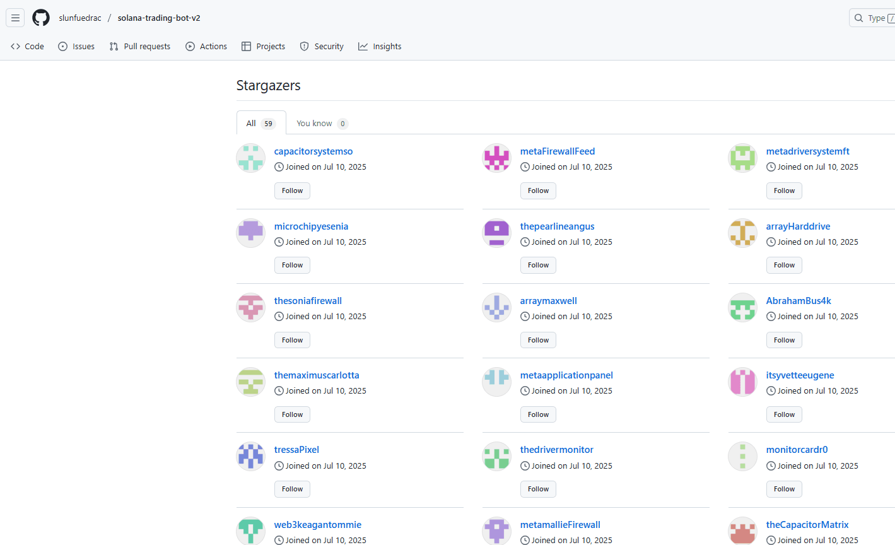Follow user arraymaxwell
This screenshot has height=545, width=895.
click(x=539, y=340)
